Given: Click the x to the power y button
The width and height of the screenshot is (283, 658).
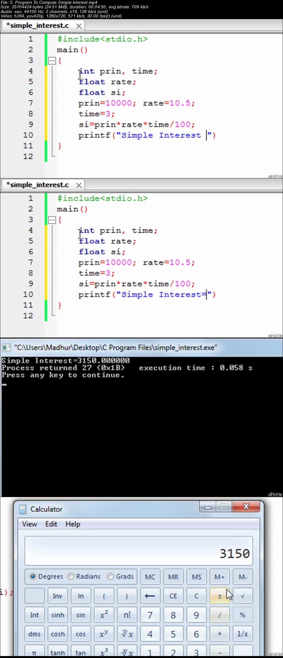Looking at the screenshot, I should tap(104, 634).
